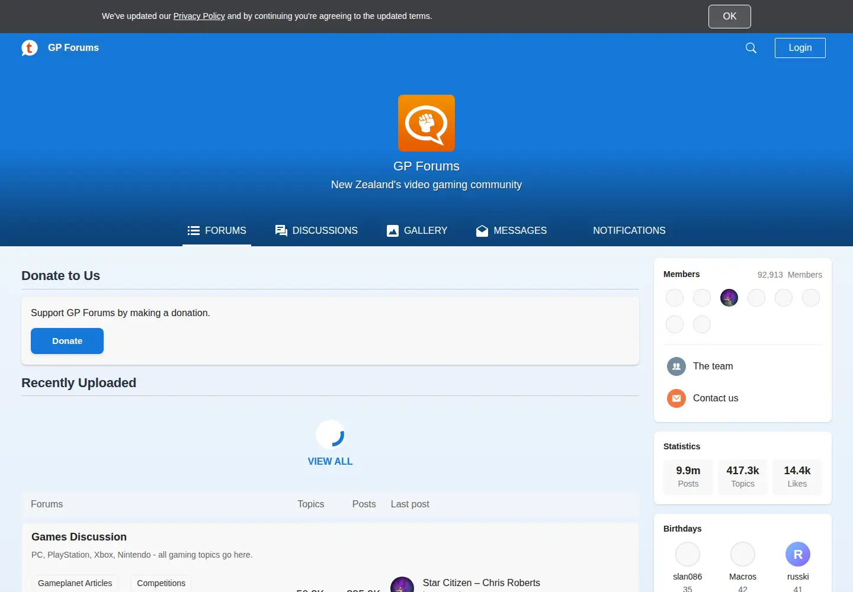853x592 pixels.
Task: Click Contact us link text
Action: [x=716, y=398]
